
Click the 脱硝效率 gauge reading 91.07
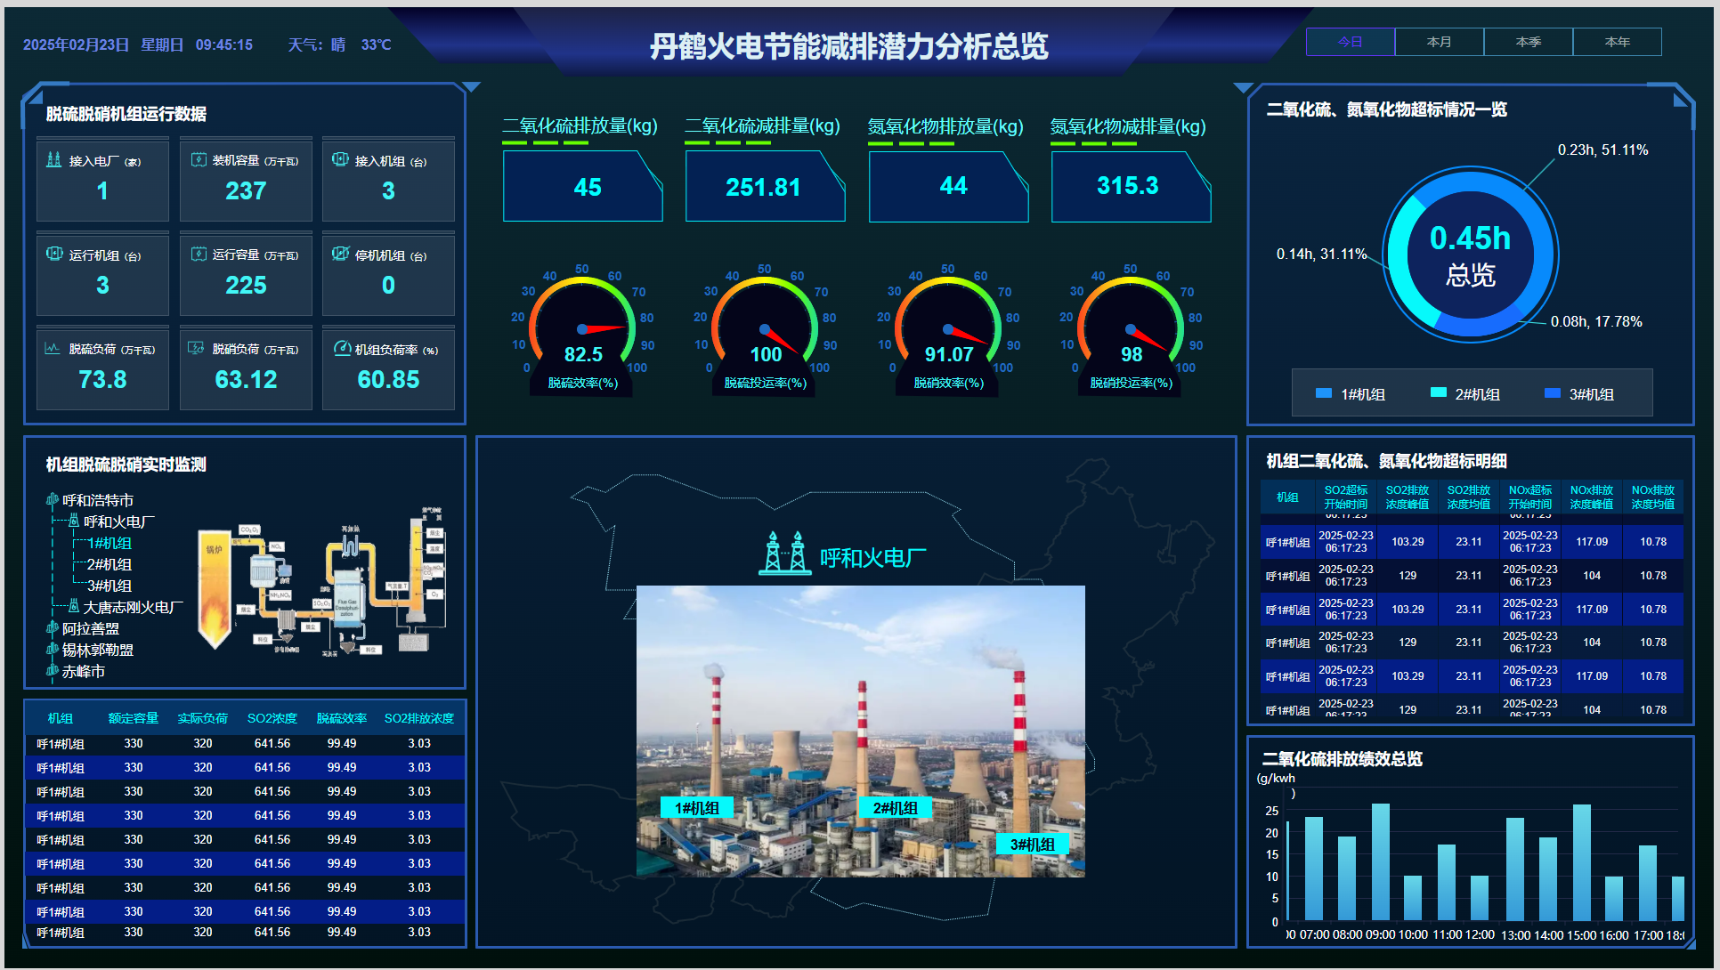[948, 329]
